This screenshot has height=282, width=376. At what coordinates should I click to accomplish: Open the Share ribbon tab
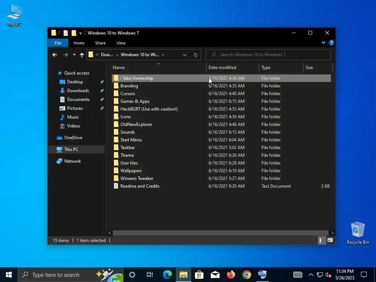[100, 43]
